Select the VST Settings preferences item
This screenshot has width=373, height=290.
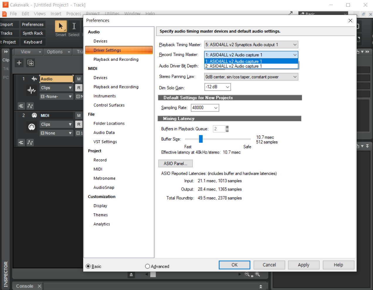click(x=105, y=142)
